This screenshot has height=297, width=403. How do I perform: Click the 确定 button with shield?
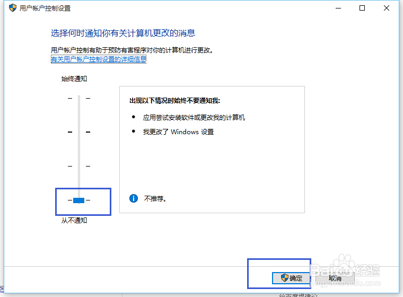292,278
